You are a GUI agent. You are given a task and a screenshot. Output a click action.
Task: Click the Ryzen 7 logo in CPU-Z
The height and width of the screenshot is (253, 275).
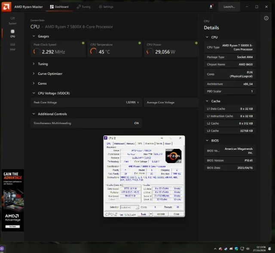(x=173, y=156)
